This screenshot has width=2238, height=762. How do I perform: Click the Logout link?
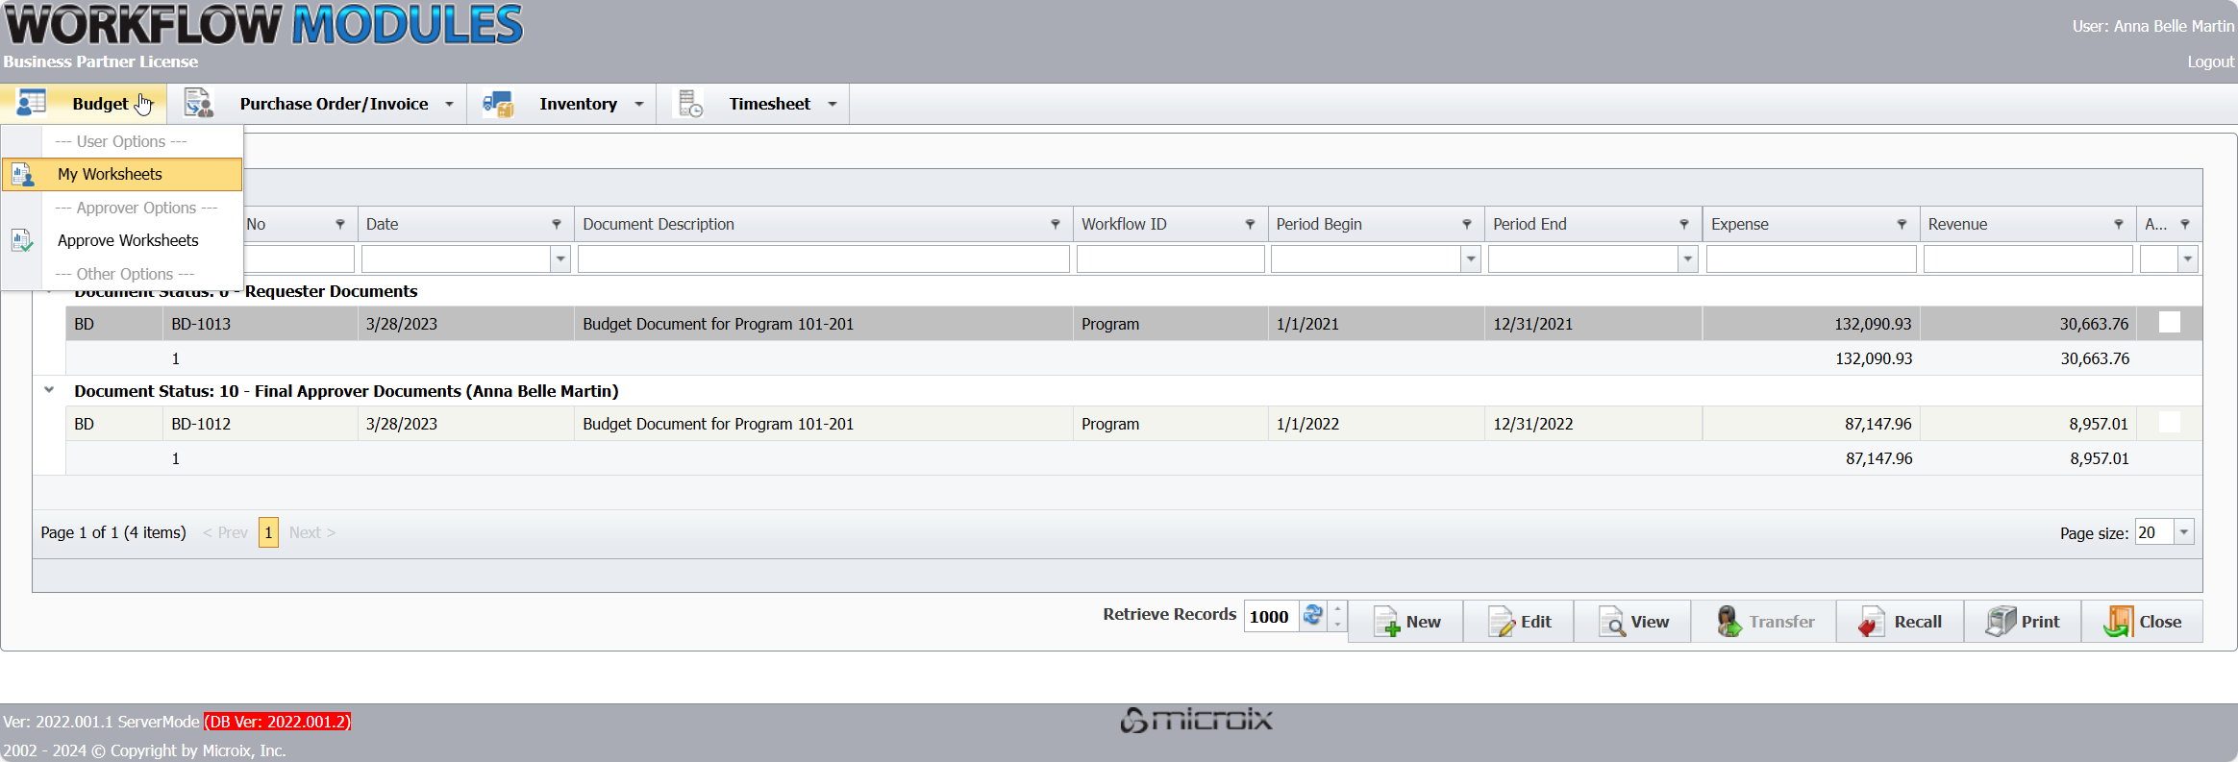point(2210,61)
